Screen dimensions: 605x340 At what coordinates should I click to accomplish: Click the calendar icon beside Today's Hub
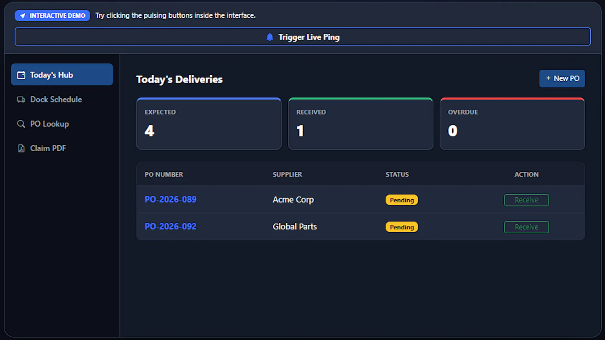21,75
